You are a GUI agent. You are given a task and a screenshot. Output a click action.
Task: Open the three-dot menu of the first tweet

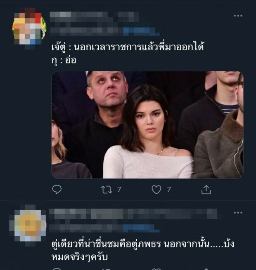pyautogui.click(x=238, y=16)
